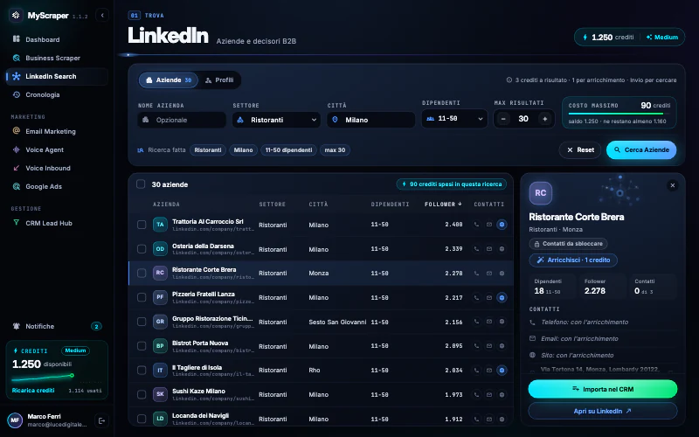Increase max risultati with plus button
Screen dimensions: 699x437
coord(544,119)
